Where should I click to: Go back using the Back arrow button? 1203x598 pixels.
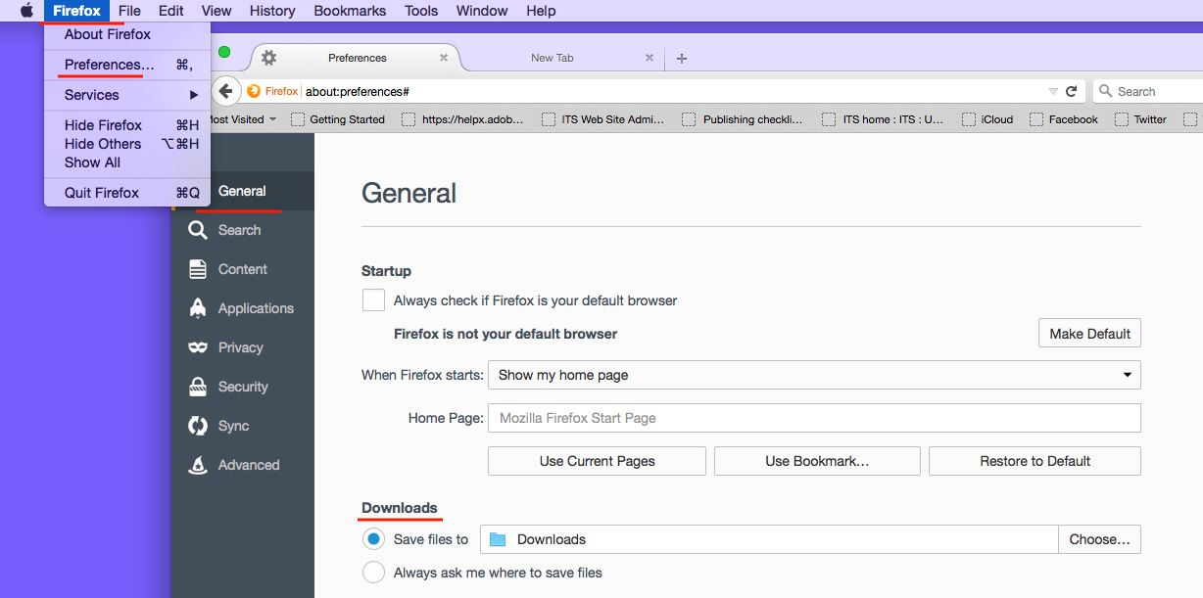[x=226, y=91]
